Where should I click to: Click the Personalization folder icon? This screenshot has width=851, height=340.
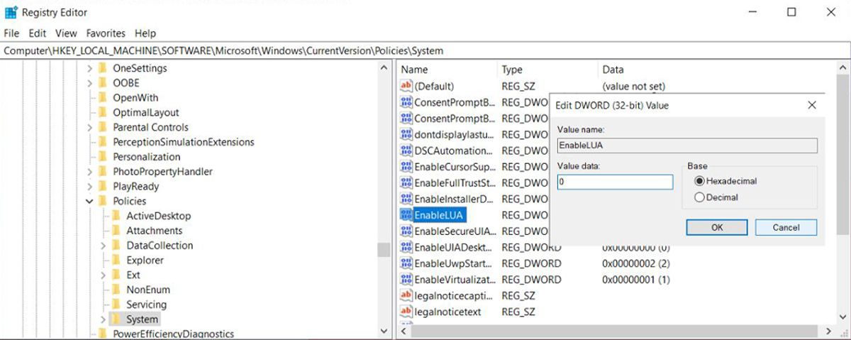click(x=102, y=157)
